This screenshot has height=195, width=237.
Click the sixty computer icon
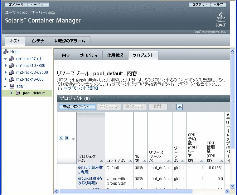[12, 86]
